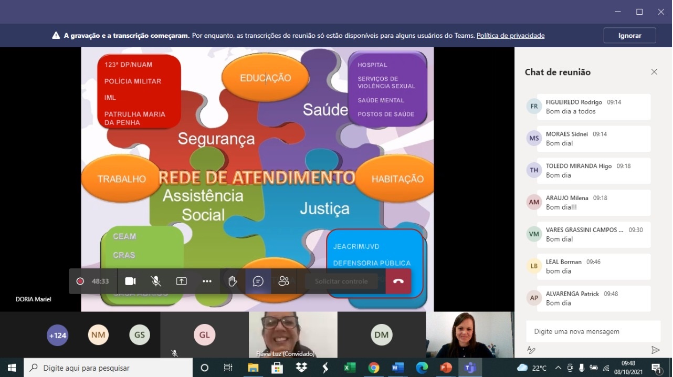This screenshot has width=673, height=377.
Task: Toggle the meeting chat panel
Action: point(258,281)
